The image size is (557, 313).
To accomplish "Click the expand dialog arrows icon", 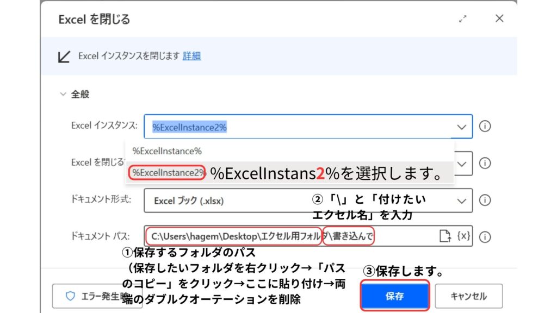I will click(462, 19).
